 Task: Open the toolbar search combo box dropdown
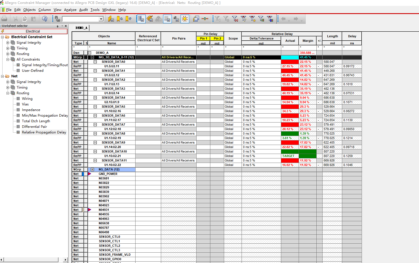(101, 19)
